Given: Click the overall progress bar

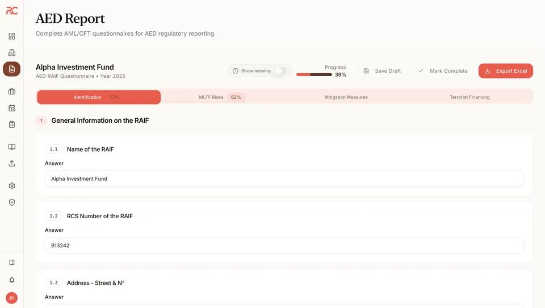Looking at the screenshot, I should (314, 74).
